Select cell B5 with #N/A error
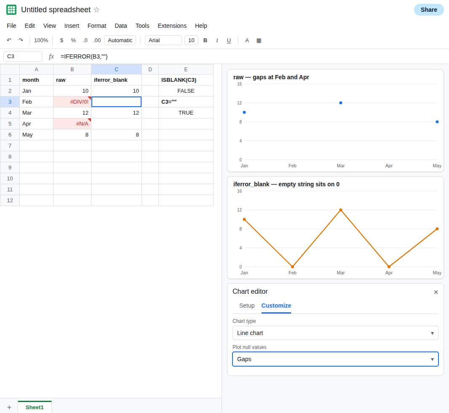 click(x=72, y=124)
